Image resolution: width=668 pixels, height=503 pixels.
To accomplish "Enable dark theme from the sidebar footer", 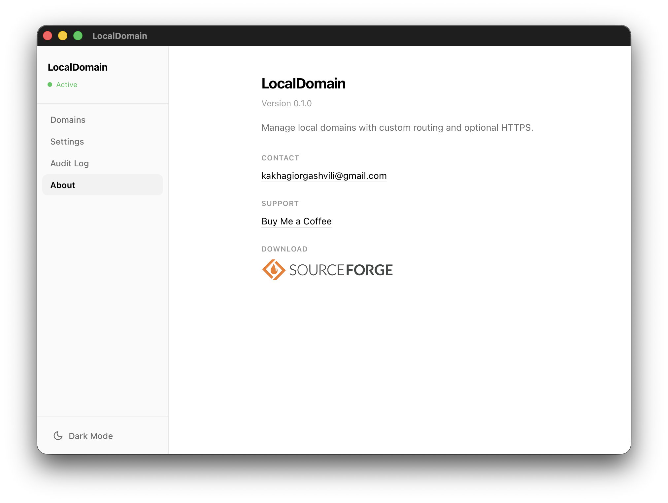I will pyautogui.click(x=83, y=436).
